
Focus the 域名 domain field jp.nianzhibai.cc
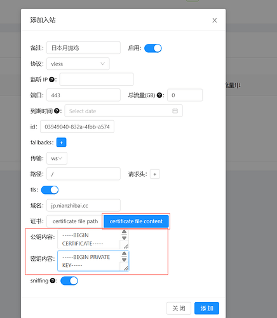[x=83, y=205]
